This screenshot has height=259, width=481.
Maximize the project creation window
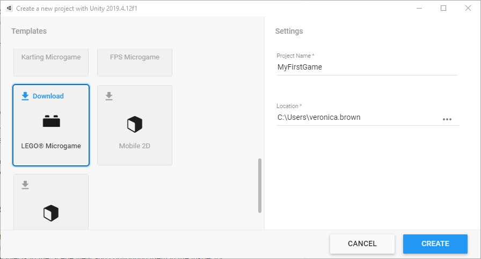[443, 9]
